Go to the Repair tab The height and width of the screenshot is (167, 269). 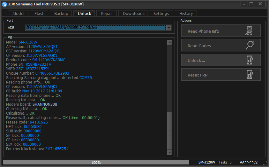pyautogui.click(x=107, y=13)
